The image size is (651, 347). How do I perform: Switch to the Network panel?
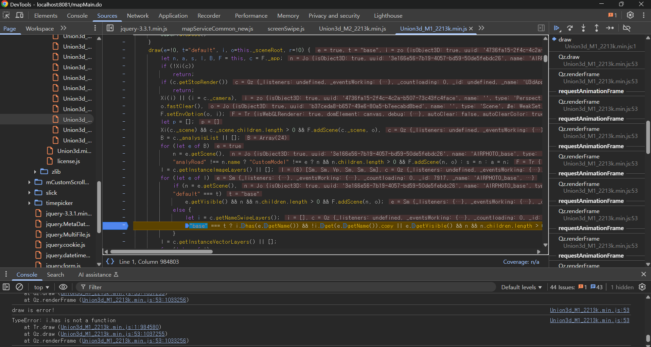pyautogui.click(x=138, y=16)
